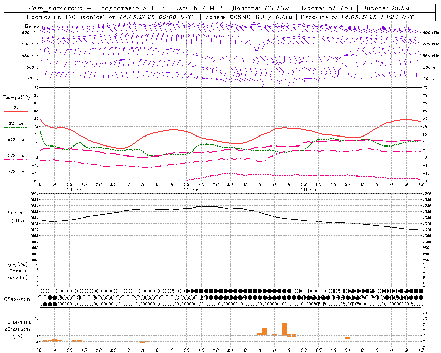Click the (км) unit label of convective panel
The image size is (441, 353).
(x=18, y=336)
